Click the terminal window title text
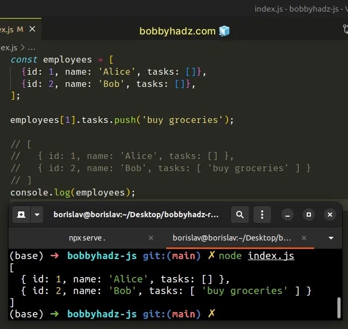The width and height of the screenshot is (348, 329). (x=136, y=215)
